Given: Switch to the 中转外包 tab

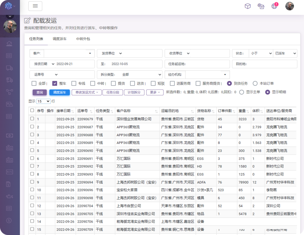Looking at the screenshot, I should pyautogui.click(x=83, y=39).
